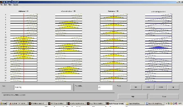Open the Rule Viewer Help button
The image size is (183, 107).
click(x=133, y=97)
